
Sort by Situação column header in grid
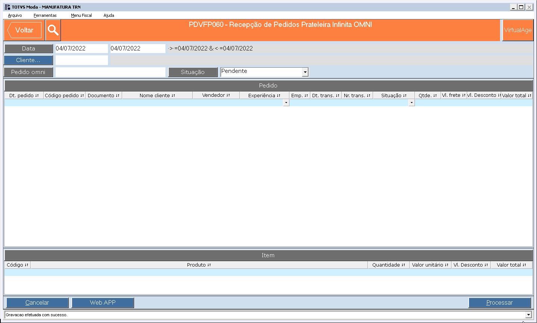tap(394, 96)
